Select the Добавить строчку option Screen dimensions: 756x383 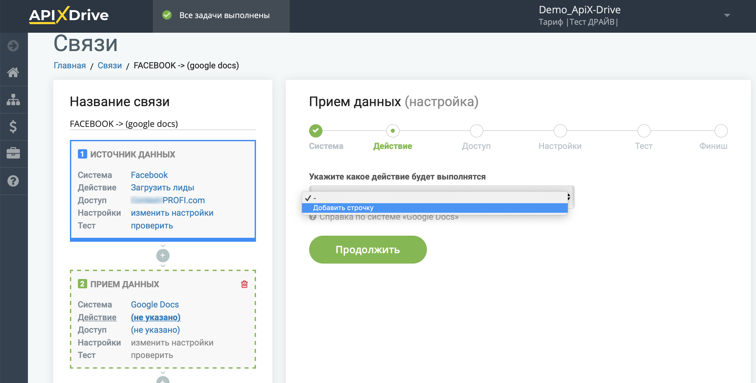[435, 208]
